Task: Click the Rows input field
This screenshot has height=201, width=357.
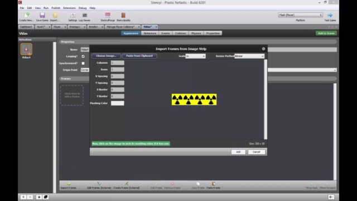Action: (x=118, y=69)
